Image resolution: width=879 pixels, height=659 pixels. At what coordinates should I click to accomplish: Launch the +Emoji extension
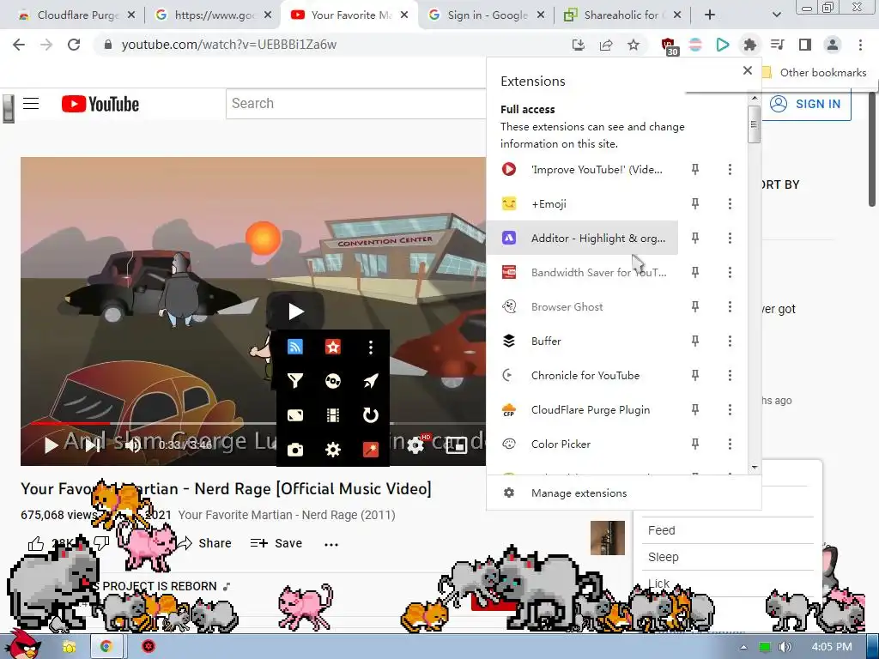[583, 203]
